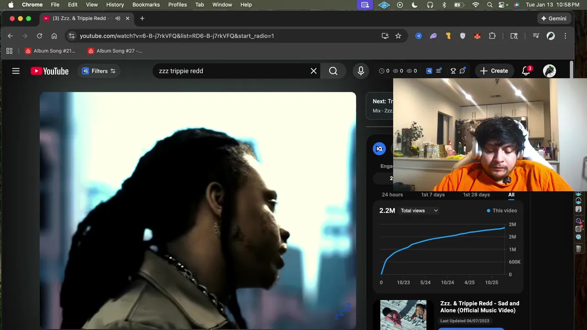587x330 pixels.
Task: Open the Gemini button in Chrome
Action: pyautogui.click(x=554, y=18)
